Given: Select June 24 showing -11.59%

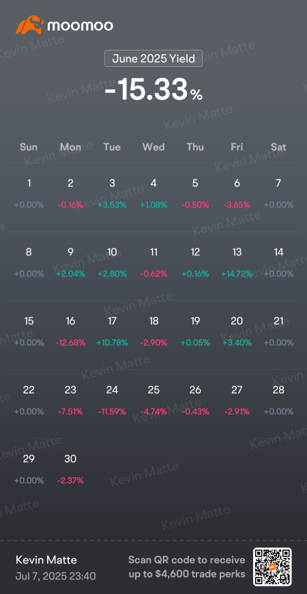Looking at the screenshot, I should pyautogui.click(x=112, y=400).
